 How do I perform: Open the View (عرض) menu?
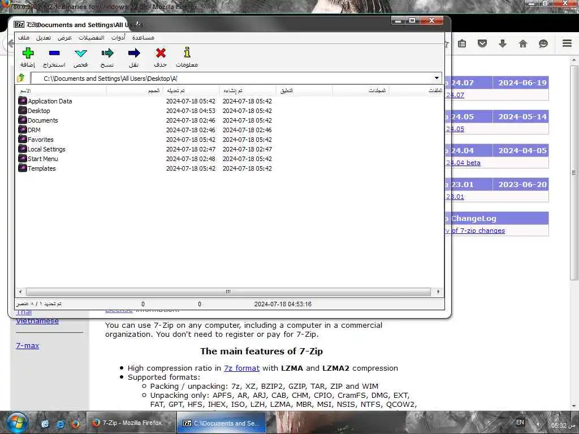tap(64, 38)
